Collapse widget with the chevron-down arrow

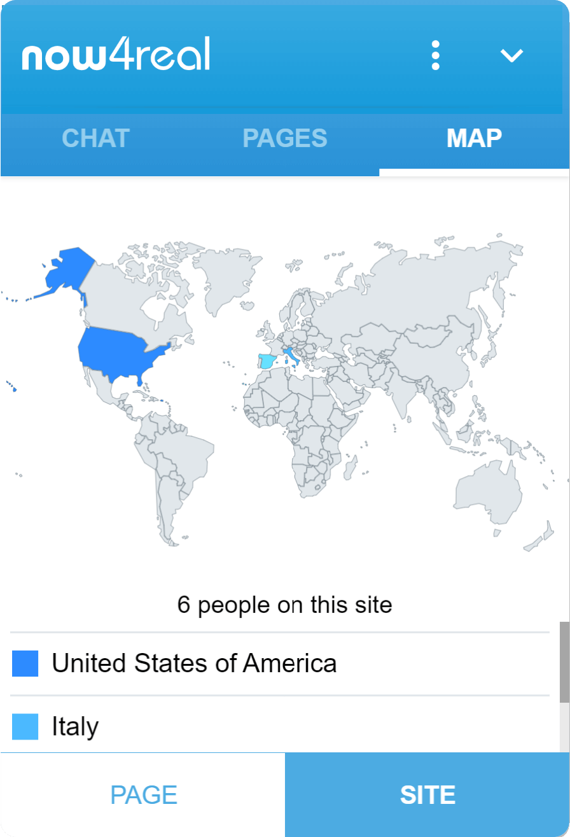tap(511, 56)
